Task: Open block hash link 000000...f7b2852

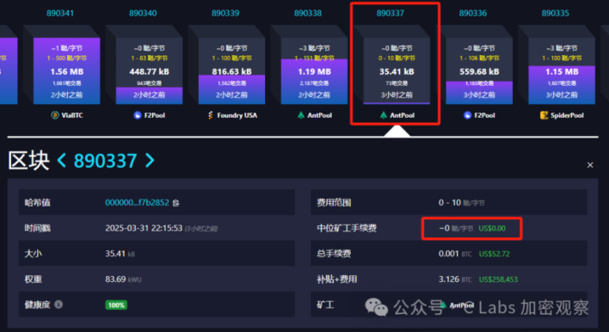Action: (x=137, y=202)
